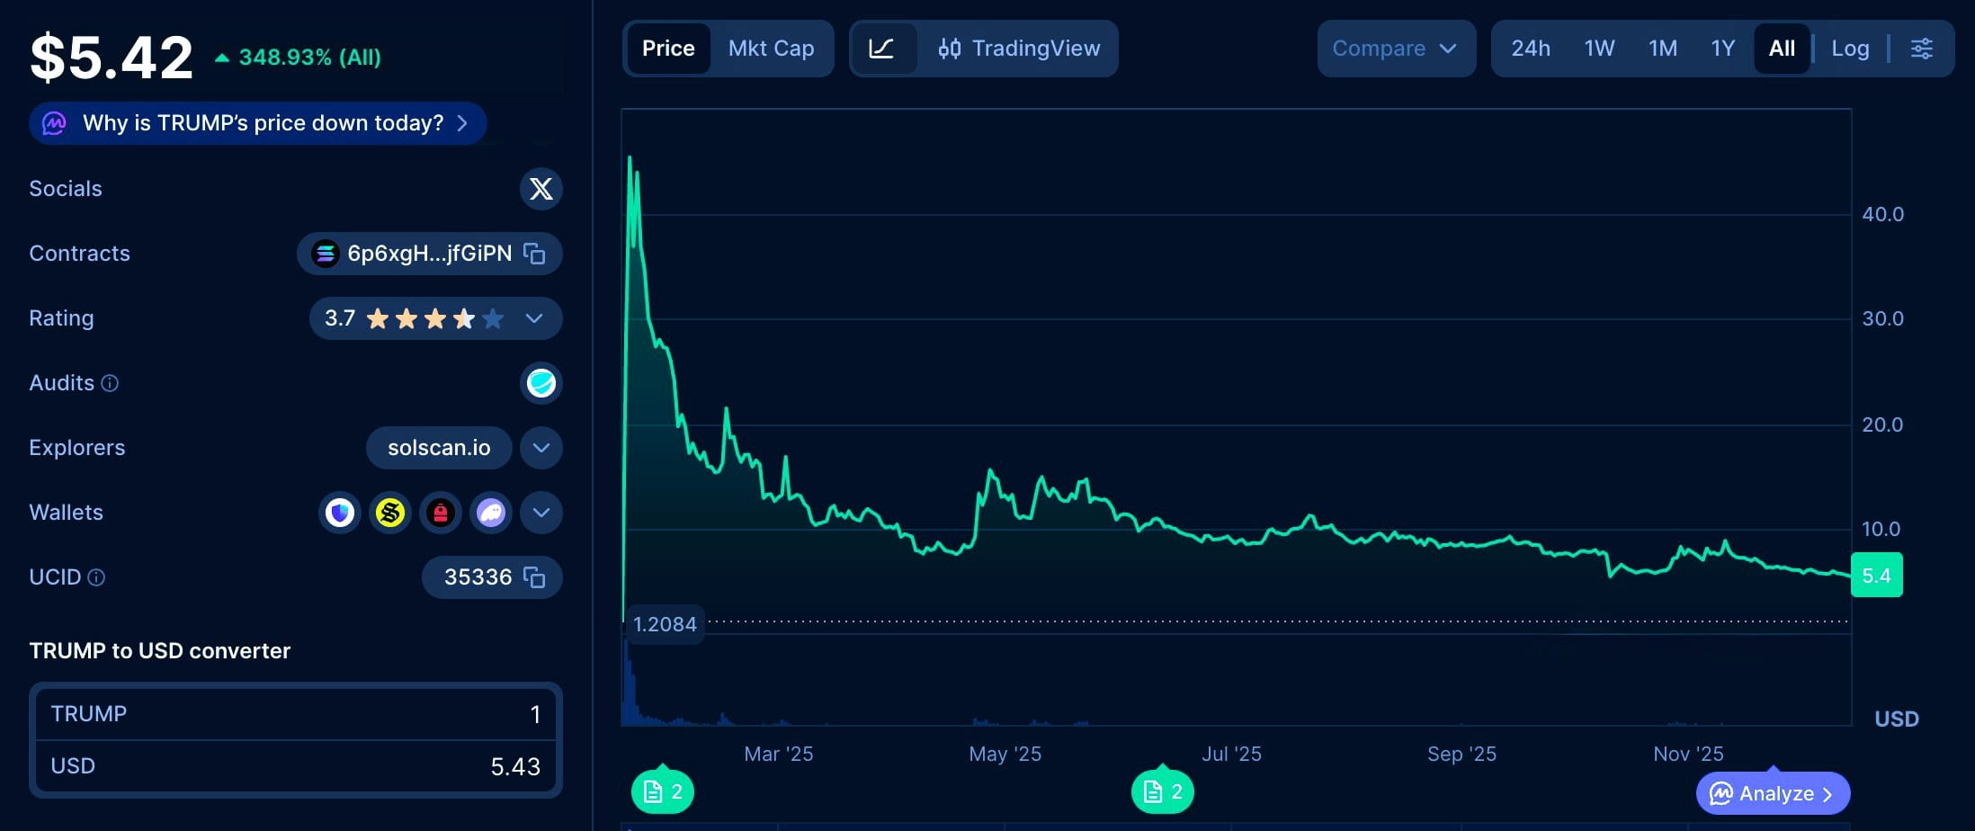Click the Analyze button
This screenshot has width=1975, height=831.
point(1773,793)
